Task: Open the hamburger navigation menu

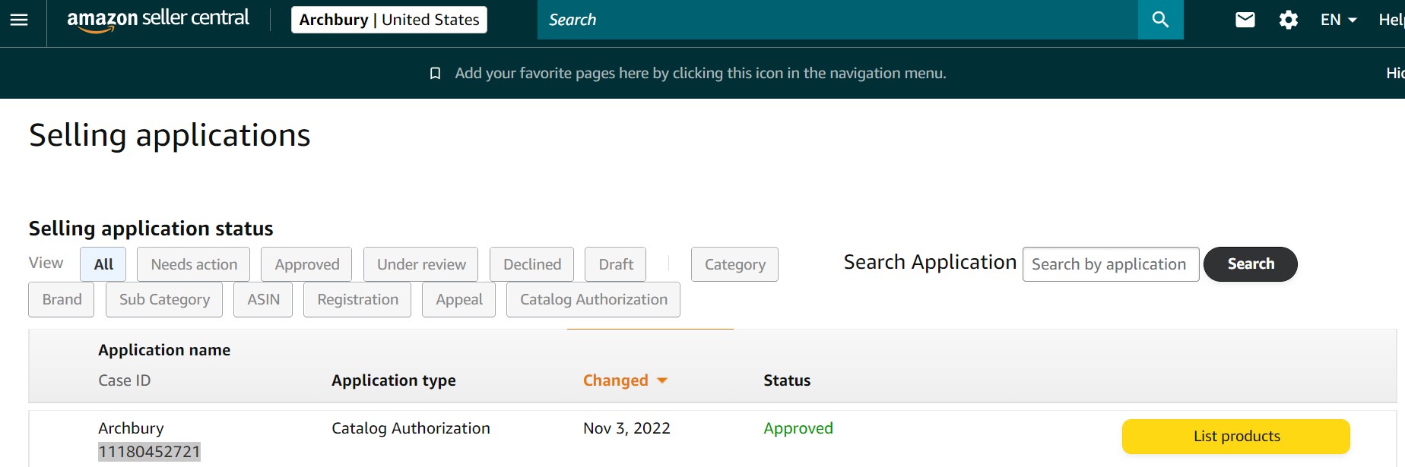Action: (19, 20)
